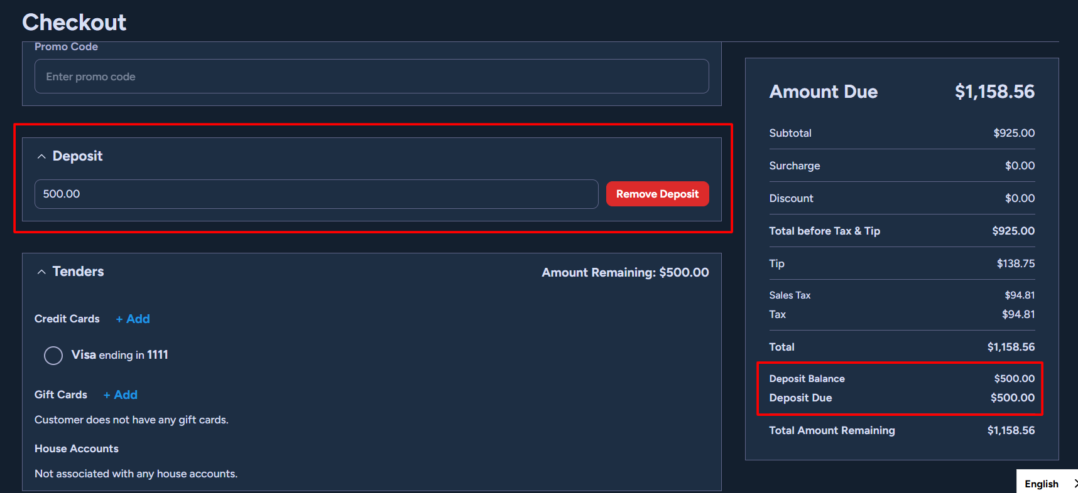Collapse the Tenders section chevron
Viewport: 1078px width, 493px height.
point(41,272)
